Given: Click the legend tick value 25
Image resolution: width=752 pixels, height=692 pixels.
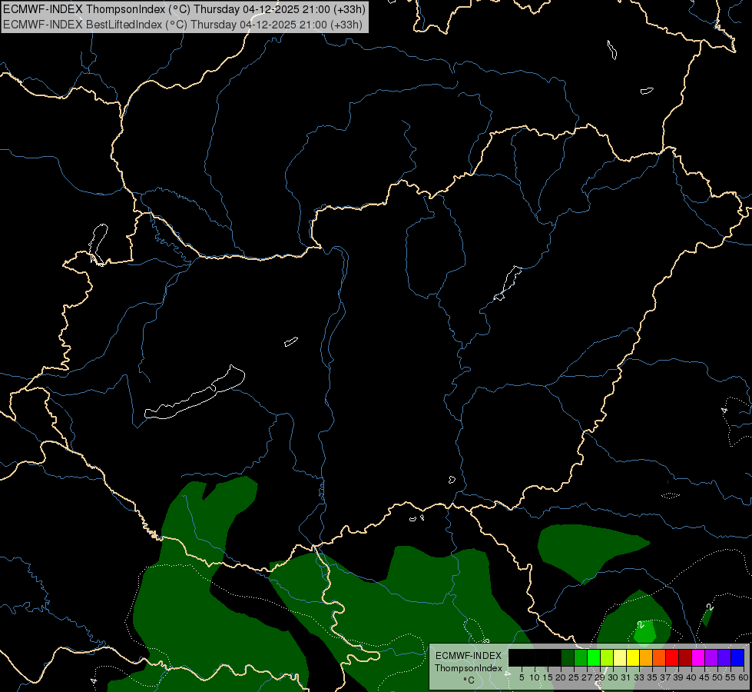Looking at the screenshot, I should (x=574, y=677).
